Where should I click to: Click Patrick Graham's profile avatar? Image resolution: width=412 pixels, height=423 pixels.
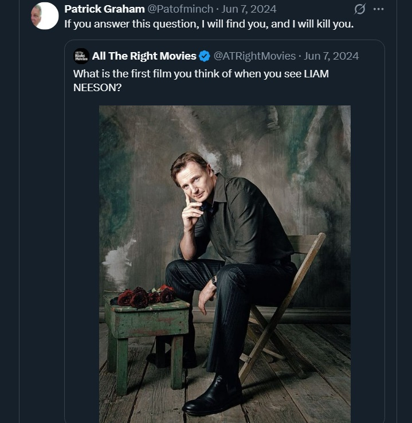[x=45, y=15]
